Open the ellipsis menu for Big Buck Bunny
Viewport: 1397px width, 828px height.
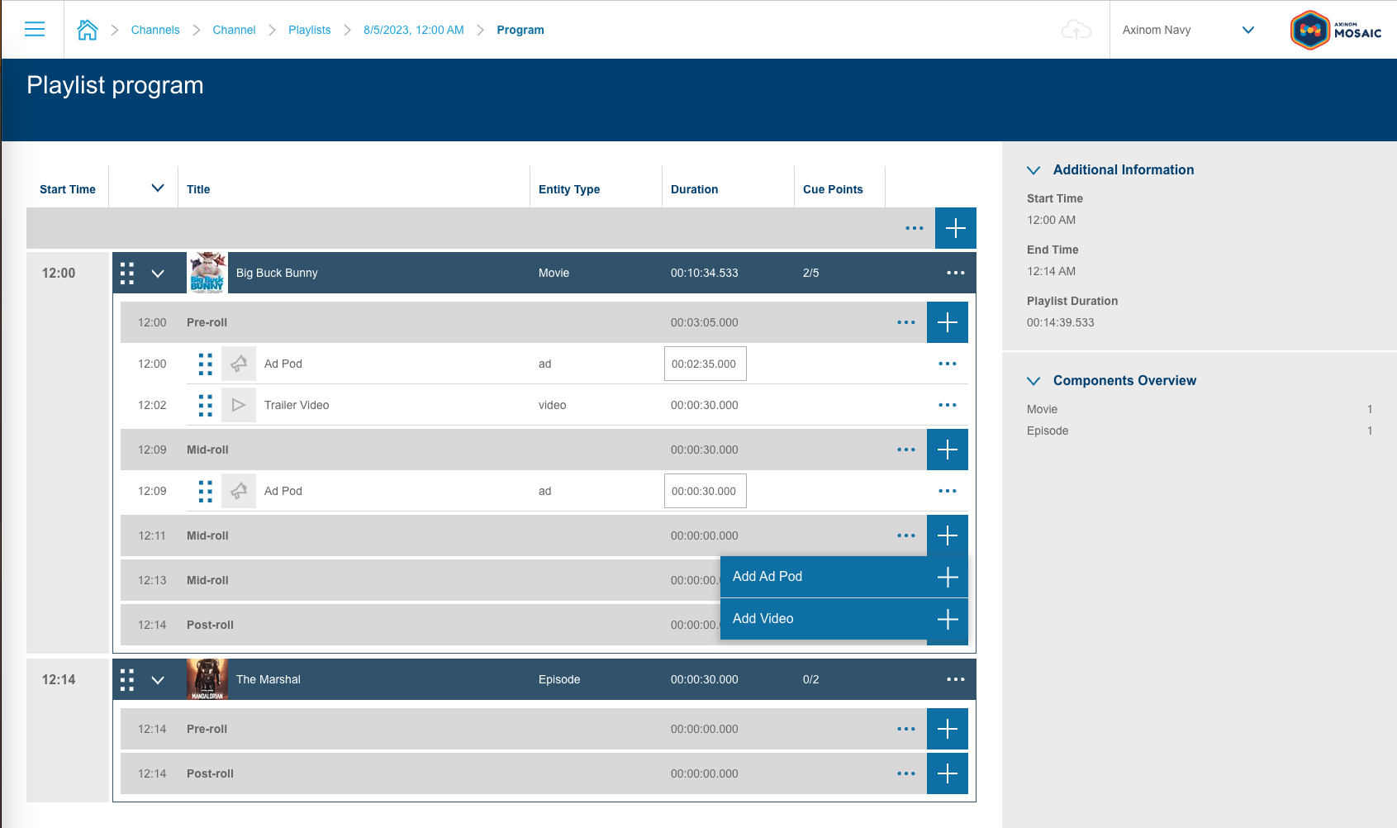(x=956, y=273)
